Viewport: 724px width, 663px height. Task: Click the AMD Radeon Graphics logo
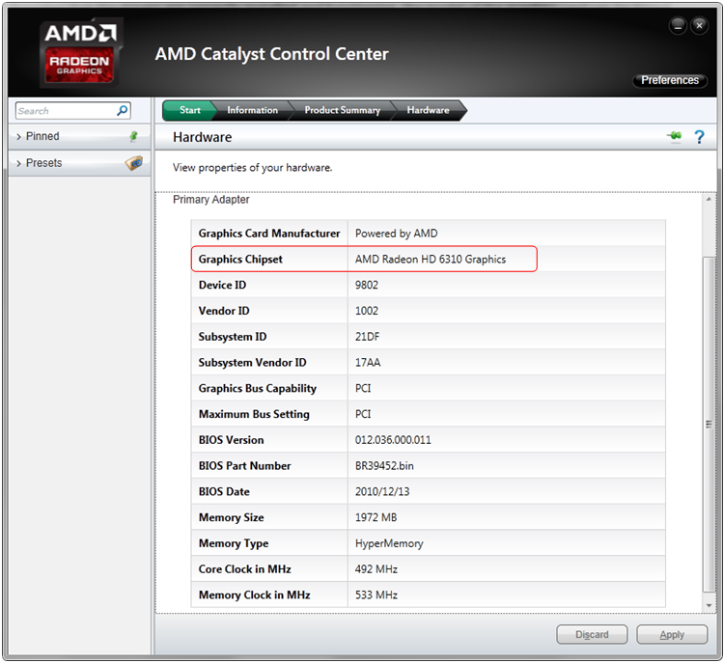coord(80,53)
